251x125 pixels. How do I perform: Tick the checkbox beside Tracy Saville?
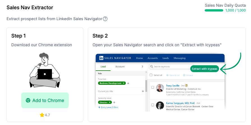coord(153,87)
